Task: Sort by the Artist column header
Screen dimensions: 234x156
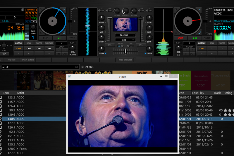Action: tap(20, 93)
